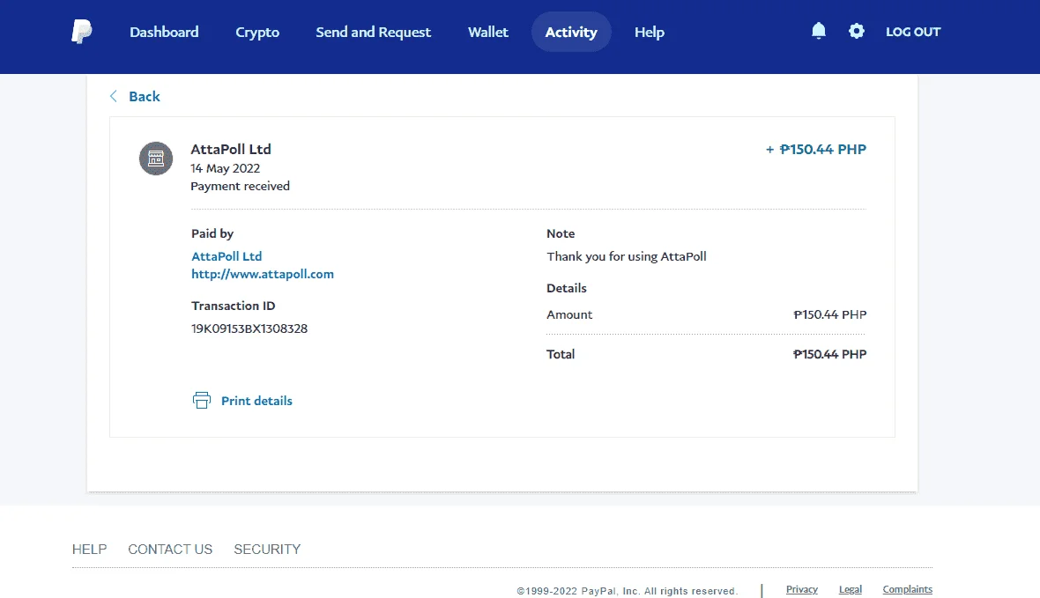
Task: Open Legal link in footer
Action: [x=851, y=589]
